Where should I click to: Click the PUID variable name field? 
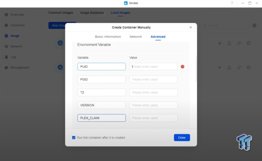pyautogui.click(x=101, y=67)
